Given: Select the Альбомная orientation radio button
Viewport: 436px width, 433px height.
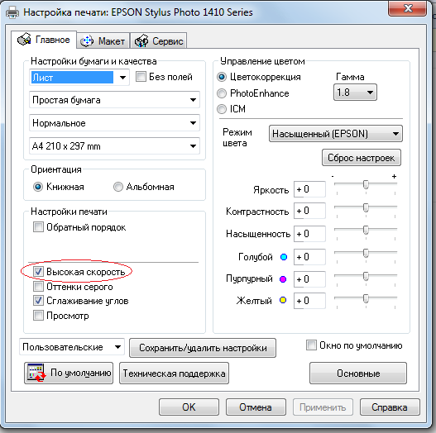Looking at the screenshot, I should 118,187.
